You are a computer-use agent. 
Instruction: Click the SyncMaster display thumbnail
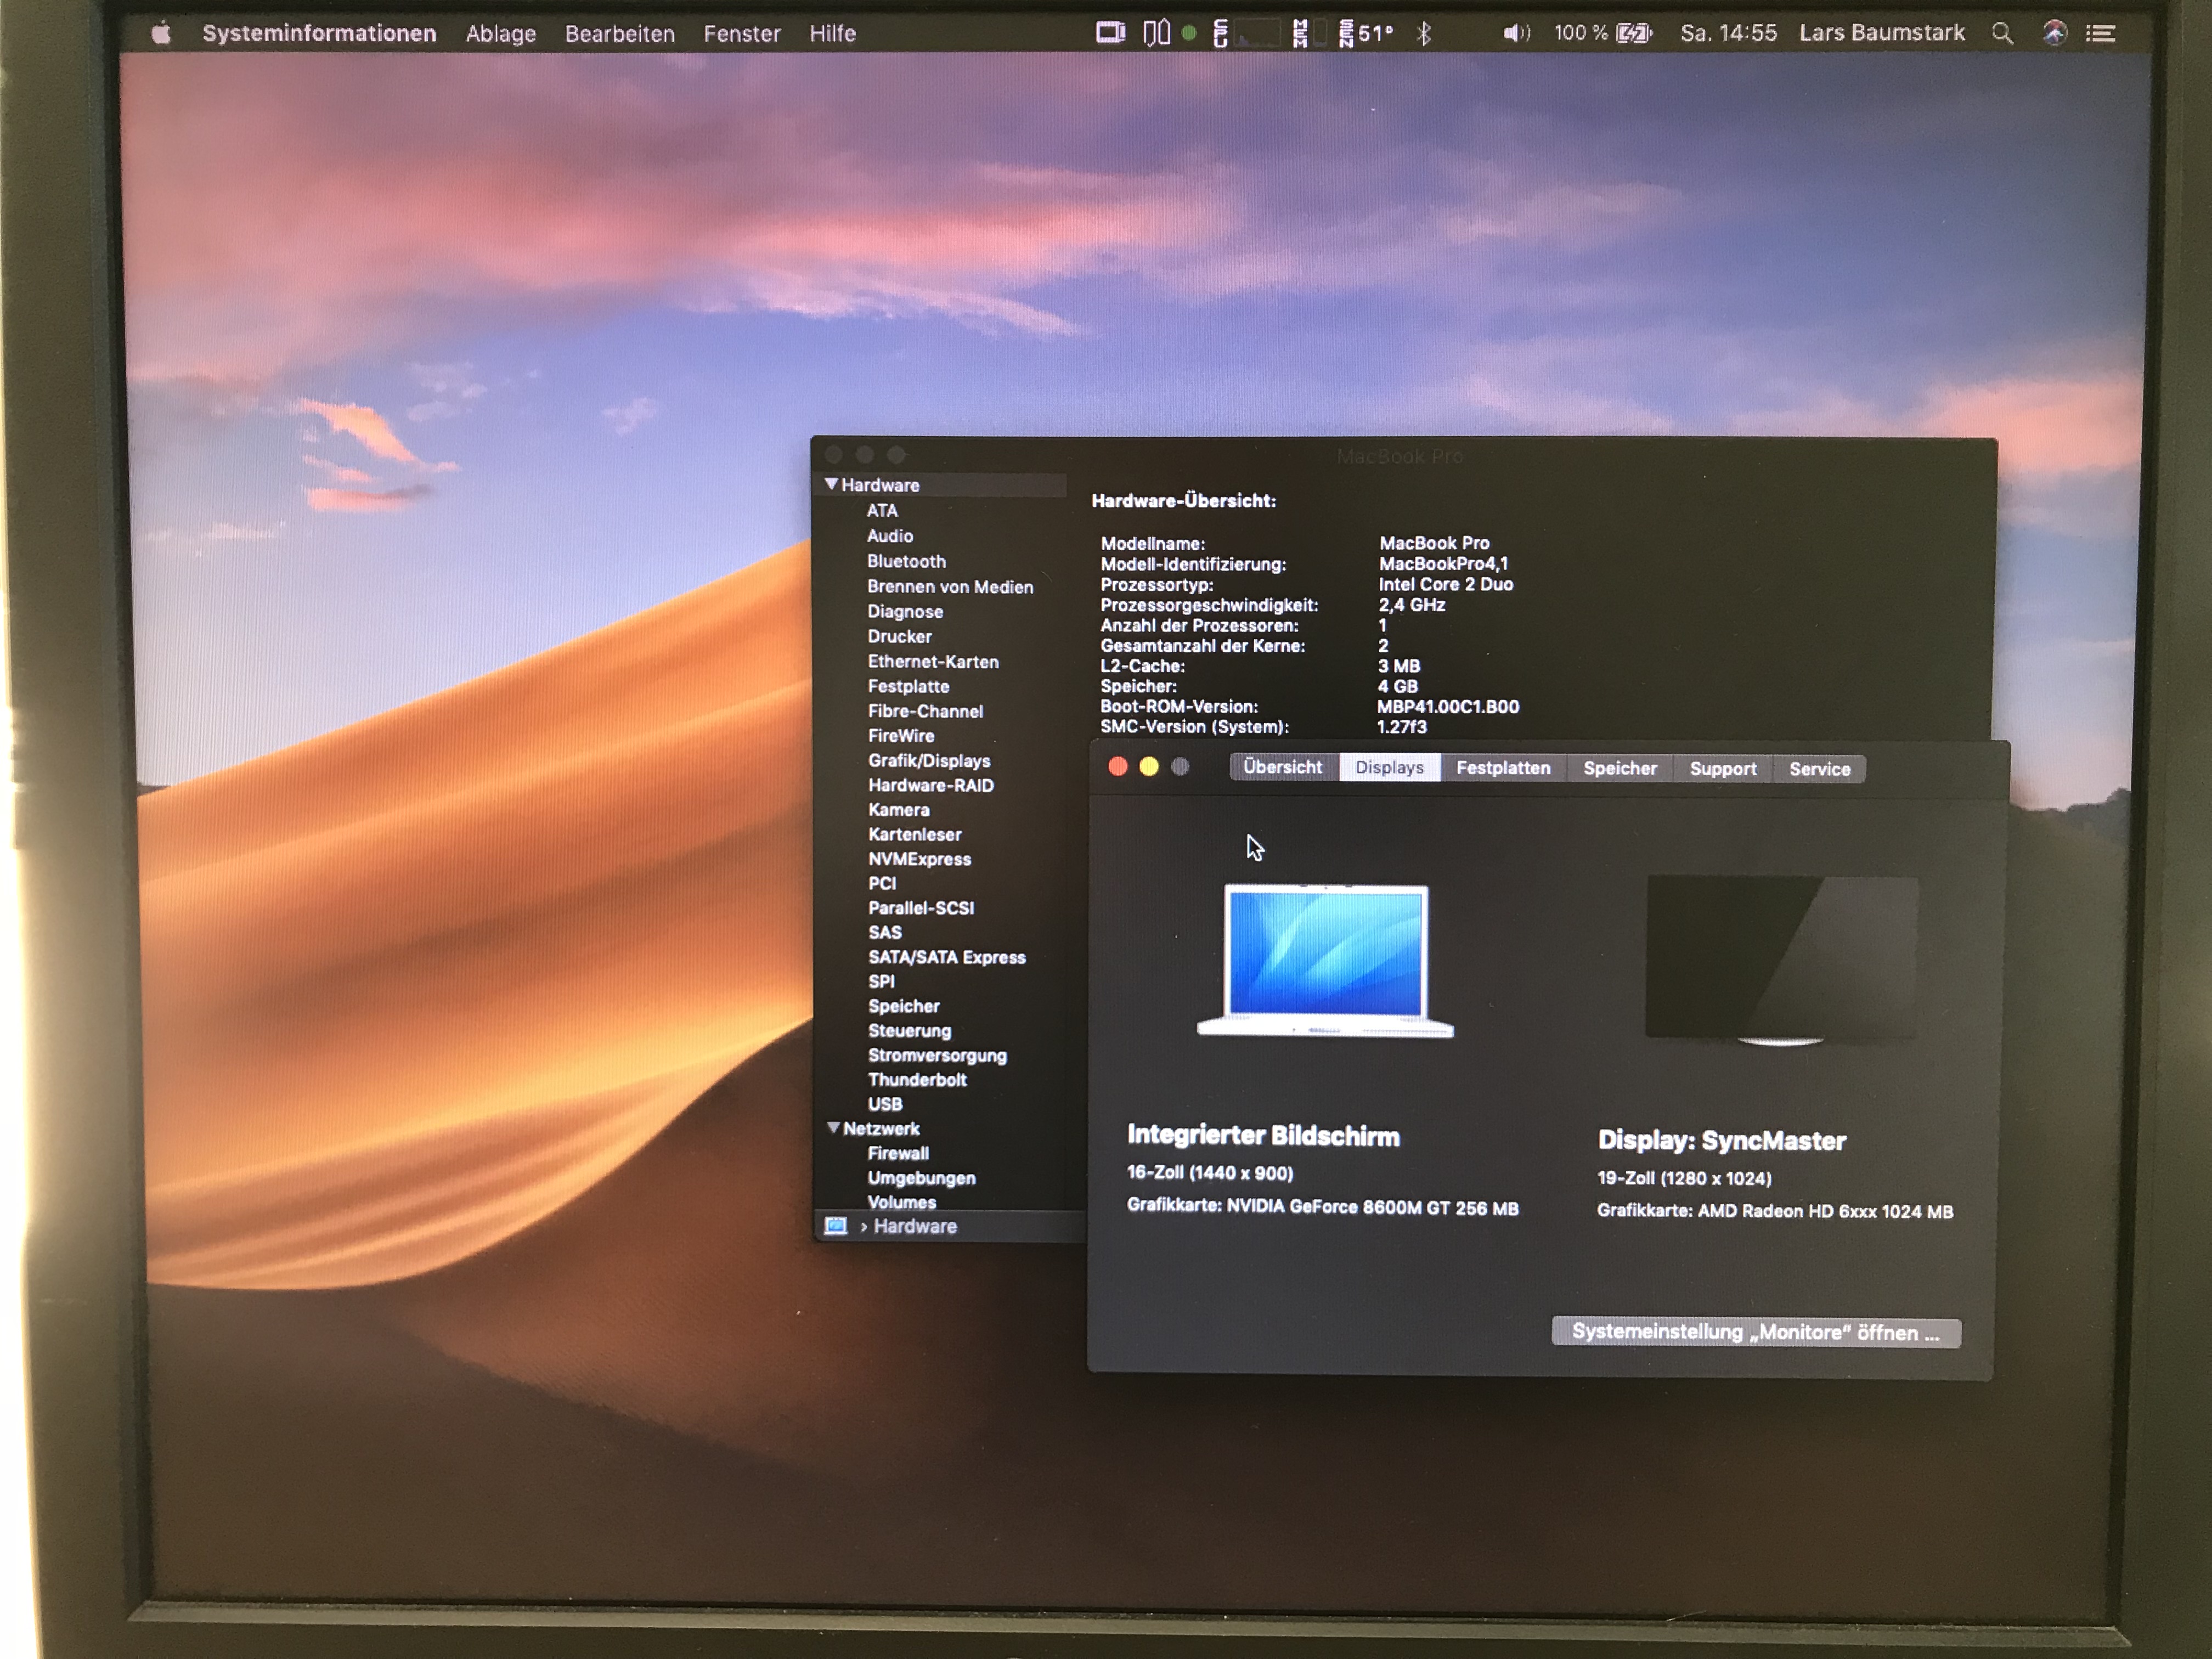click(x=1782, y=960)
